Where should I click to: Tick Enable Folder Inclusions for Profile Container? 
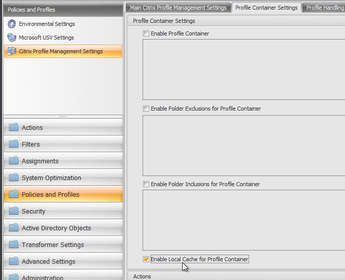(146, 184)
